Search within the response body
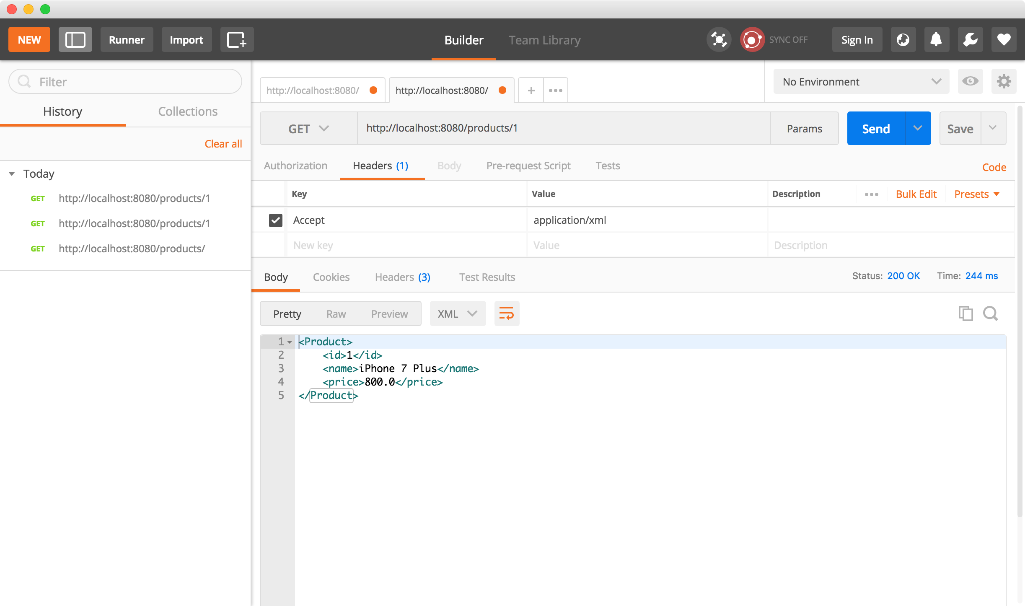1025x606 pixels. click(x=991, y=313)
